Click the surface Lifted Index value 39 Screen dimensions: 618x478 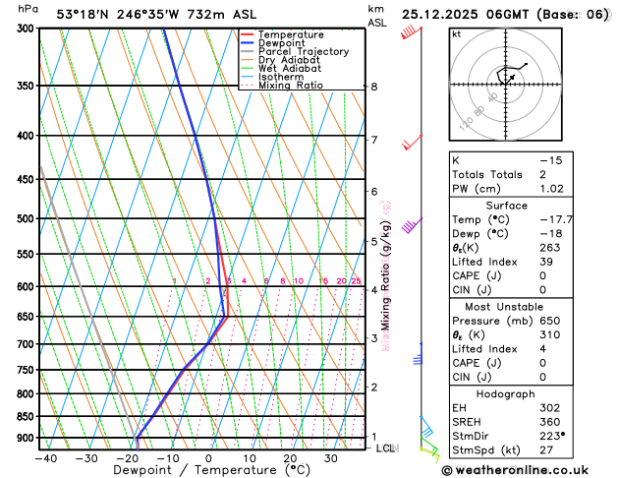click(x=546, y=262)
